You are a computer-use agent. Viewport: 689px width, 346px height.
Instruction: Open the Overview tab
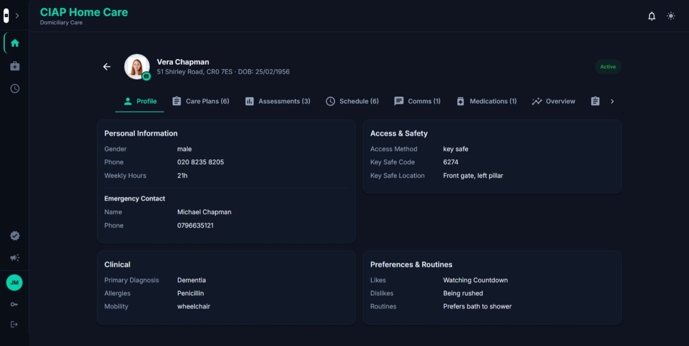point(553,101)
